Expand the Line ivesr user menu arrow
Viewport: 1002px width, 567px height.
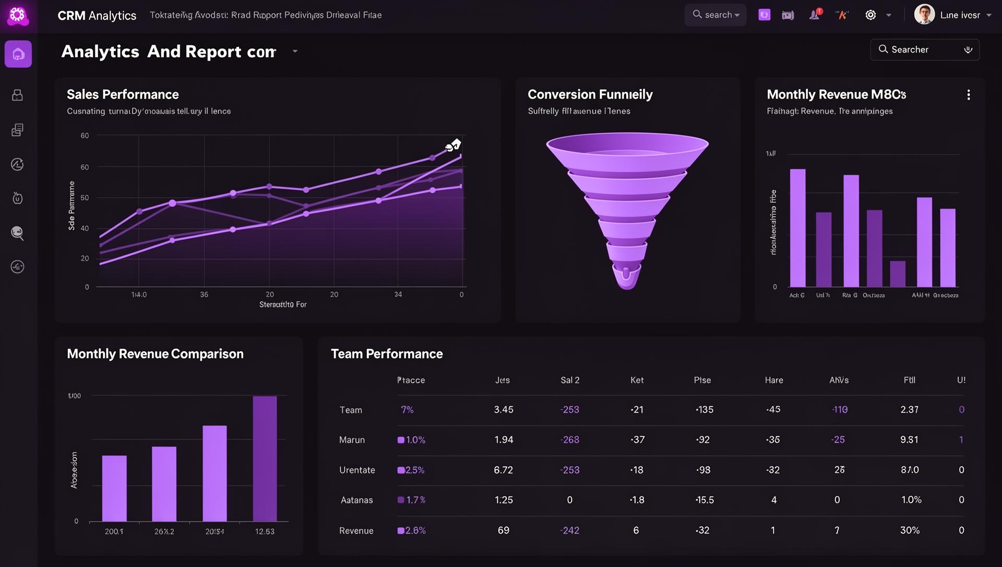click(989, 15)
